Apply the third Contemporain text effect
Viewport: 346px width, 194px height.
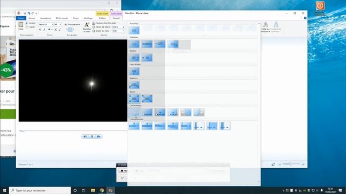point(160,126)
